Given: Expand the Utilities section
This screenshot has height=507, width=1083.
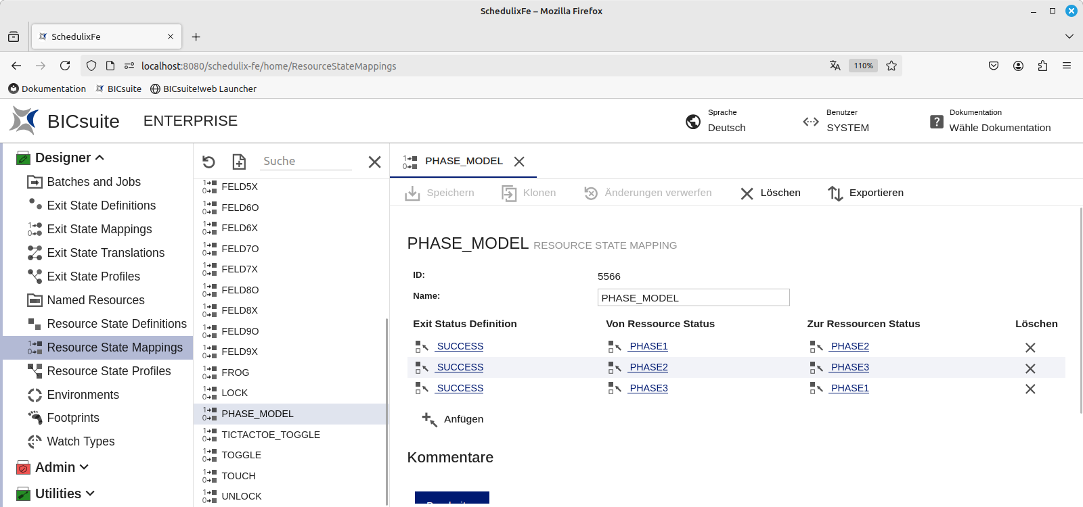Looking at the screenshot, I should coord(90,493).
